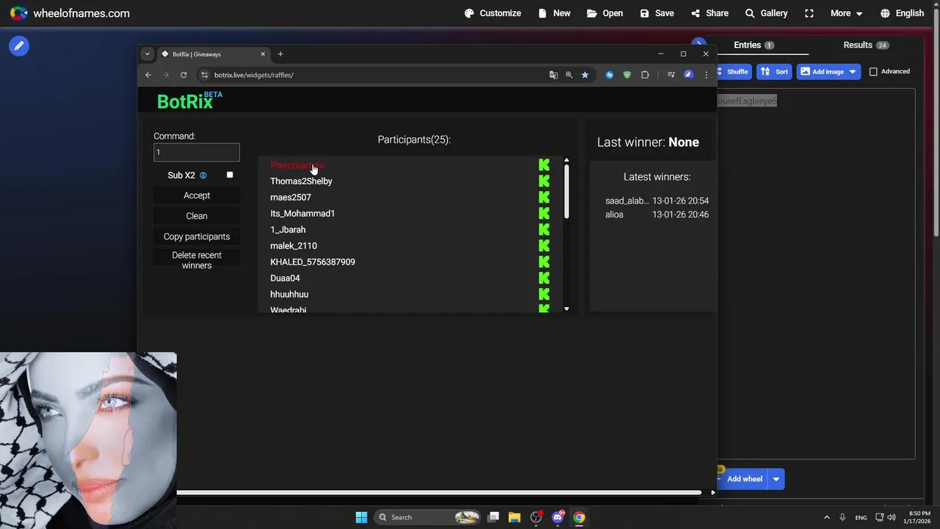Click the taskbar Search box
The image size is (940, 529).
click(x=429, y=517)
